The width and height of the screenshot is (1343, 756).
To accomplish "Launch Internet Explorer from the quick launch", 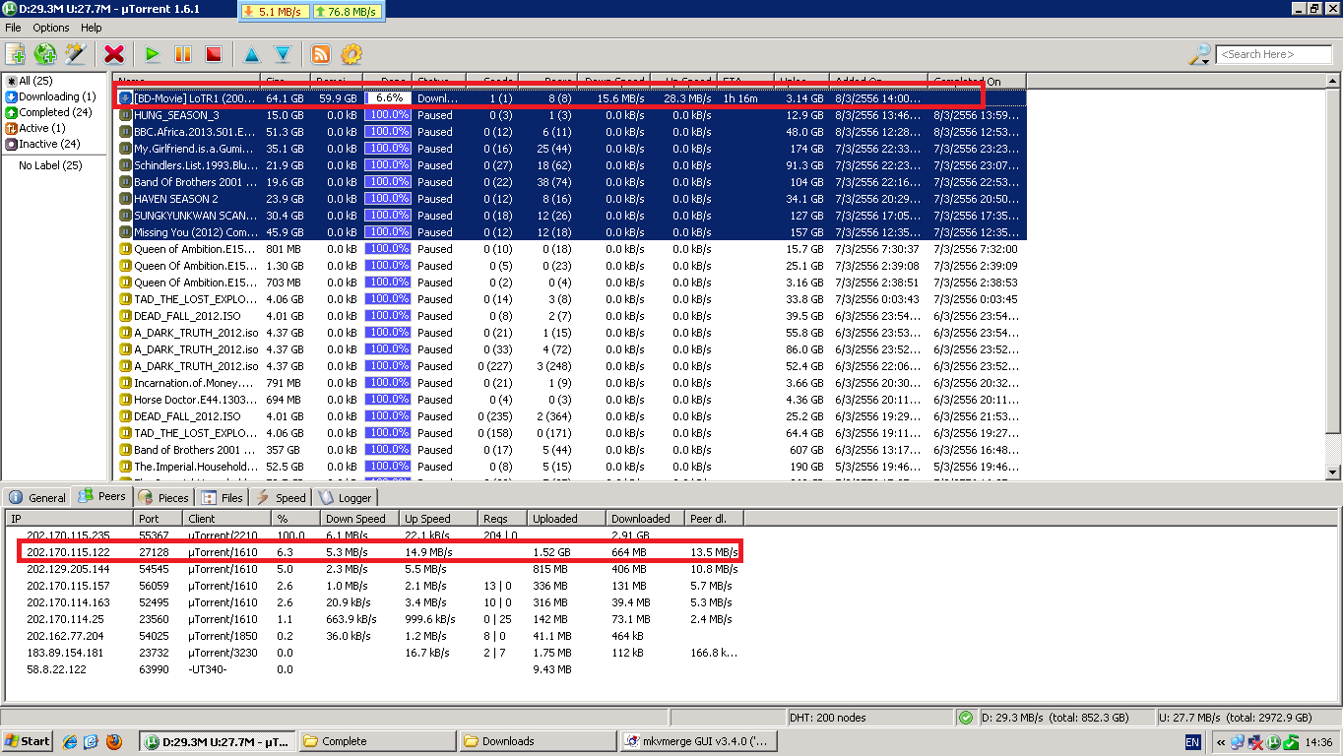I will [70, 741].
